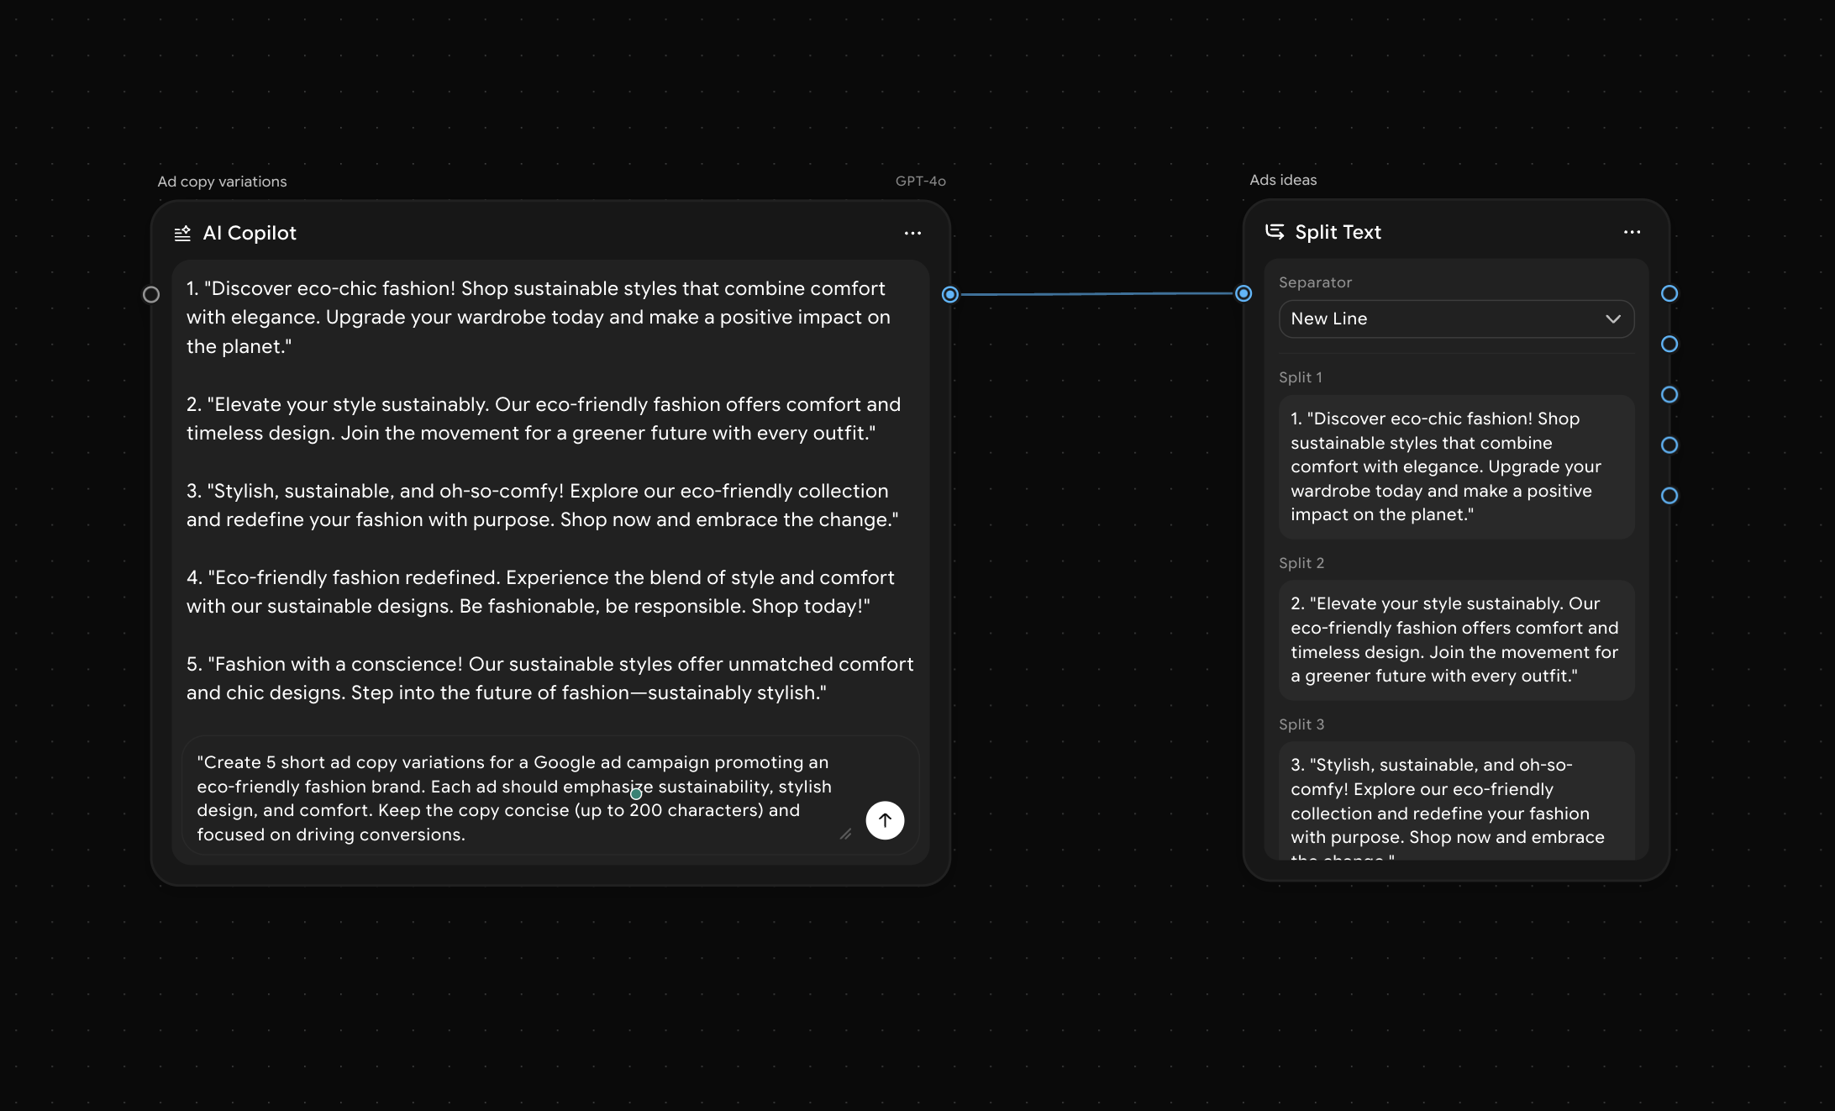Click the Split Text input connector port
Viewport: 1835px width, 1111px height.
(x=1243, y=293)
